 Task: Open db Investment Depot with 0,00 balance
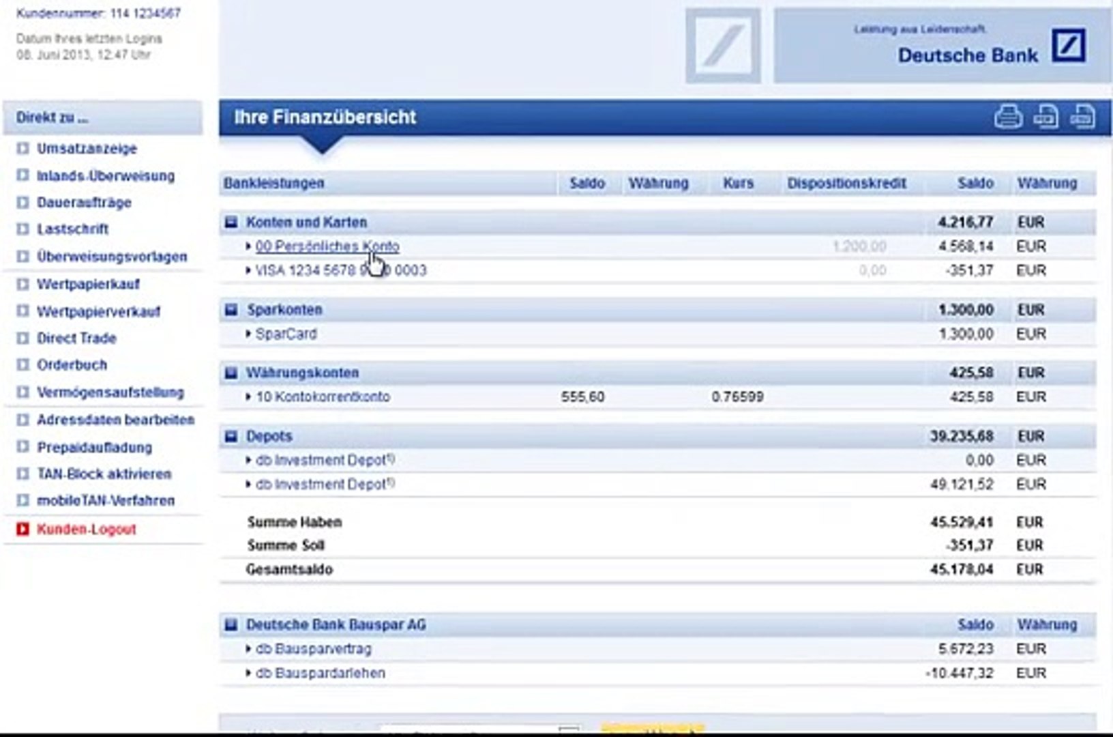(x=325, y=460)
